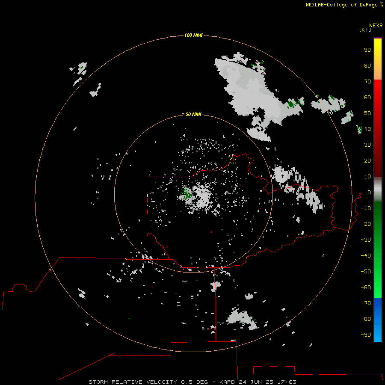Click the -80 value on the velocity scale
The height and width of the screenshot is (385, 385).
tap(366, 319)
